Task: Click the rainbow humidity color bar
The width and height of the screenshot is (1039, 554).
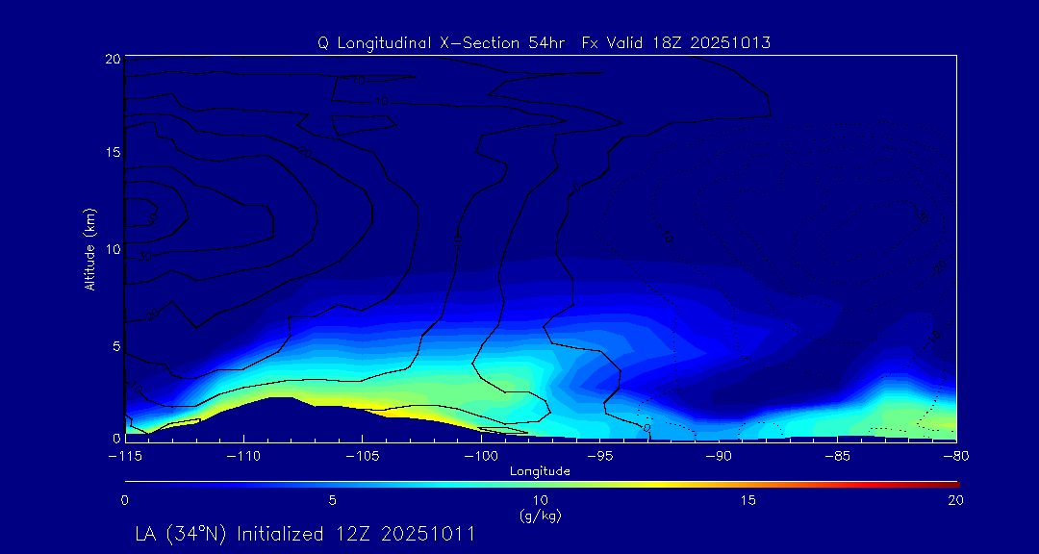Action: 542,485
